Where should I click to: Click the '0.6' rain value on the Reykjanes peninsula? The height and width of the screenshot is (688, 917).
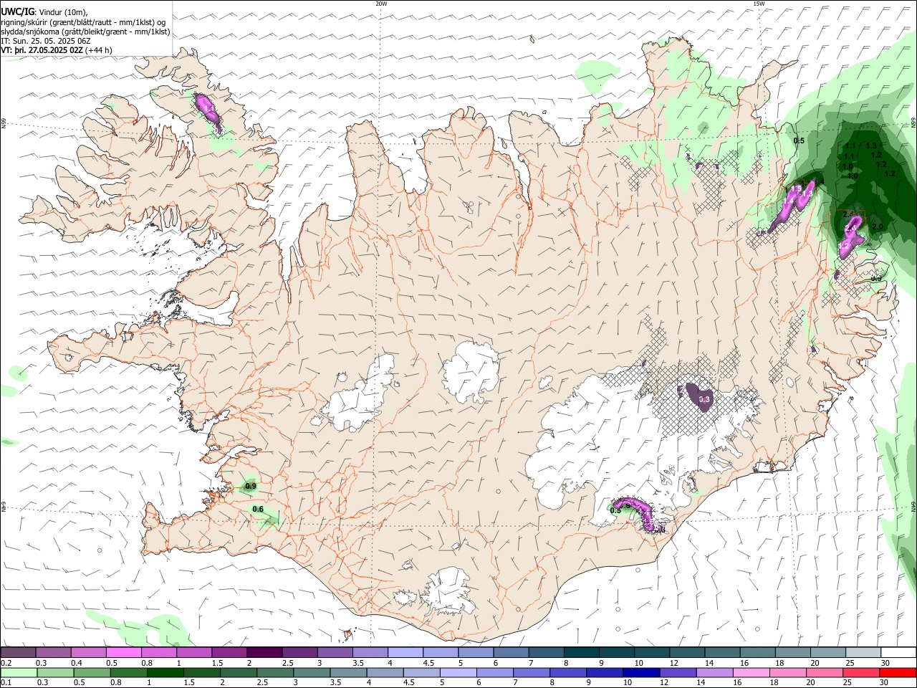(258, 510)
